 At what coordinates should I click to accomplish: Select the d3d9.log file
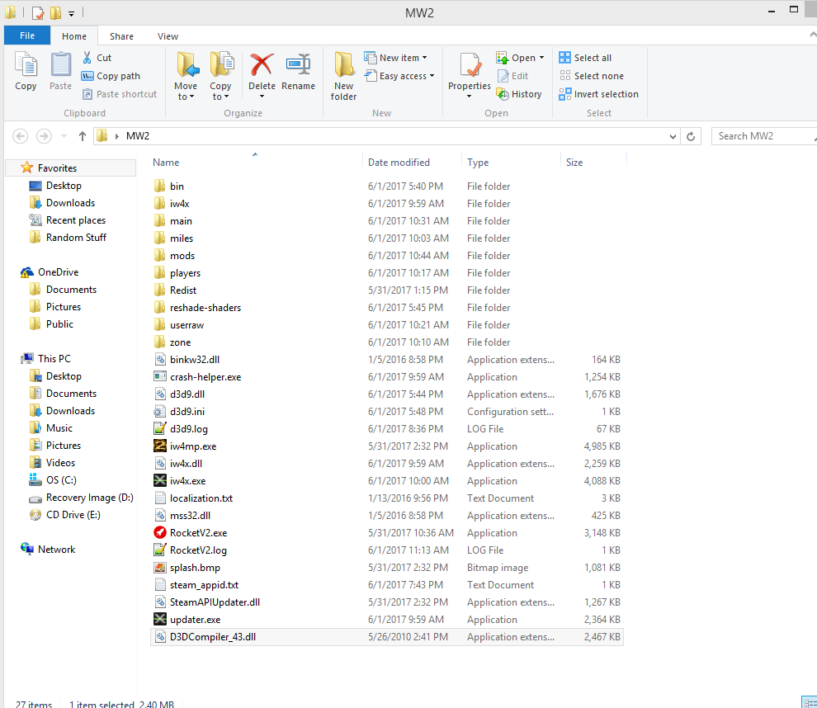click(x=189, y=429)
